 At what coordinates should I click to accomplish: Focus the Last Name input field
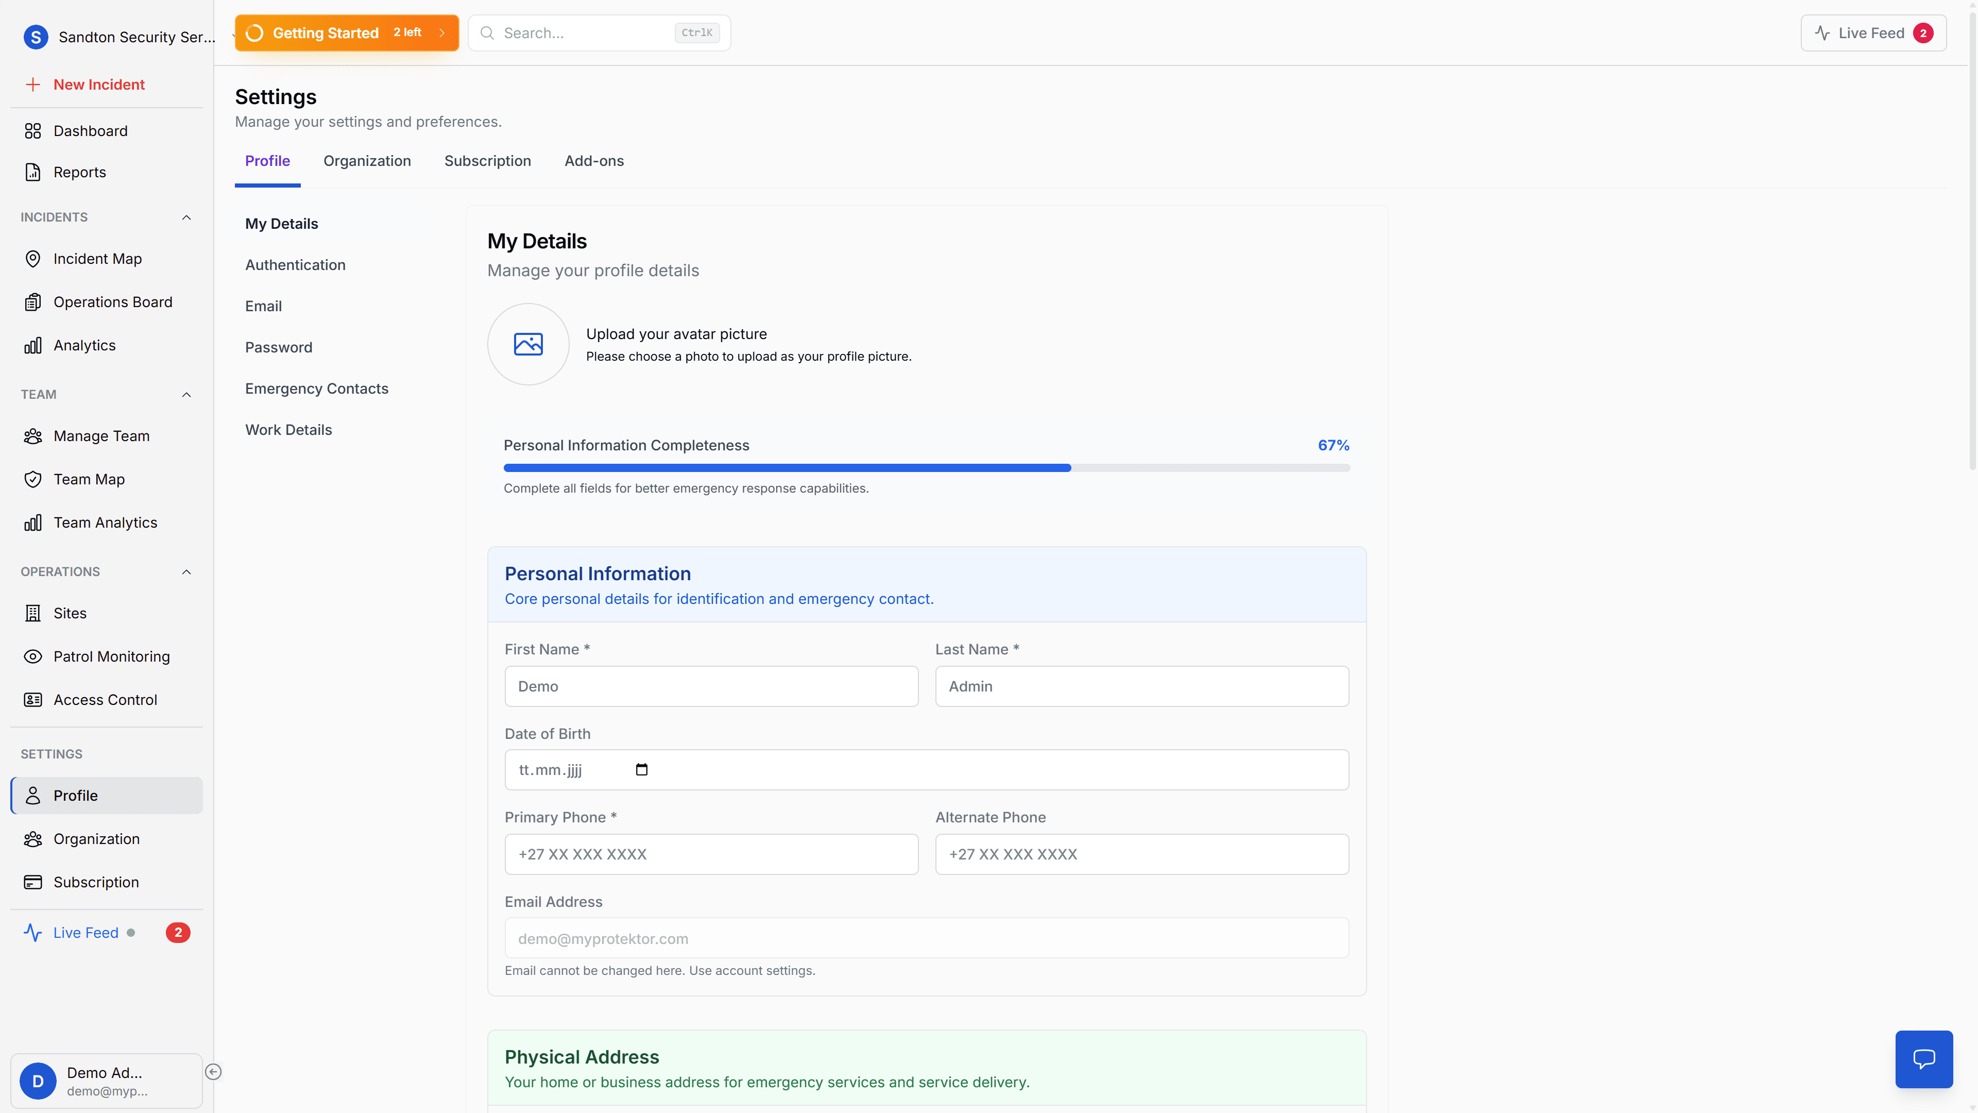(x=1142, y=687)
